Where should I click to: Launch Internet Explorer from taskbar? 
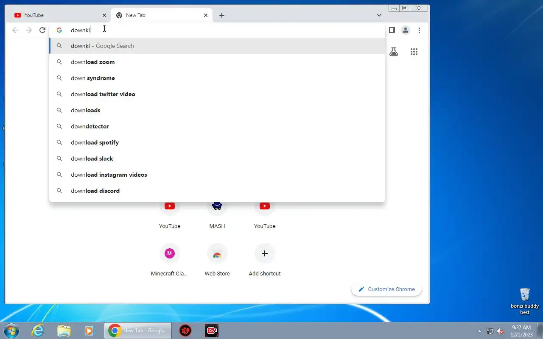click(38, 331)
